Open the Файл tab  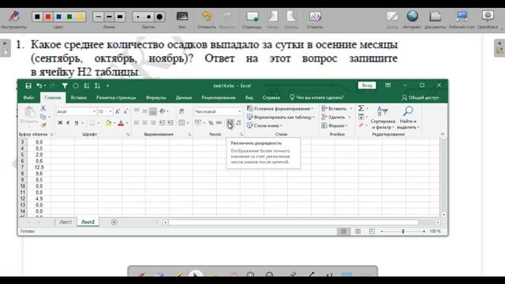pyautogui.click(x=28, y=98)
